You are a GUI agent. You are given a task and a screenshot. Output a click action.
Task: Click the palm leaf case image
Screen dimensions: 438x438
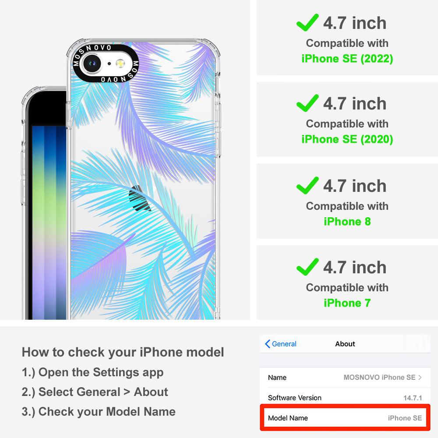click(x=143, y=179)
